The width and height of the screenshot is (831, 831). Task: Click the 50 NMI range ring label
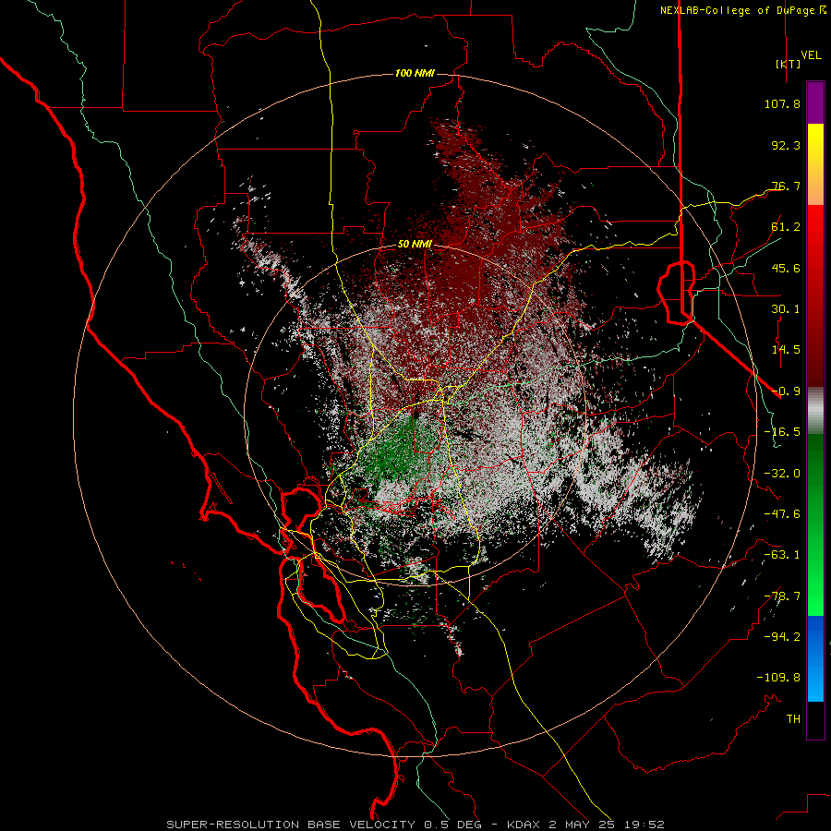[x=415, y=244]
